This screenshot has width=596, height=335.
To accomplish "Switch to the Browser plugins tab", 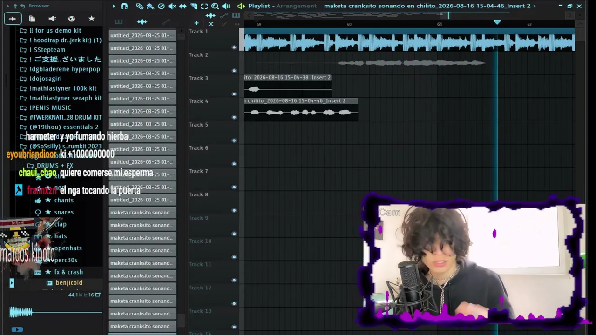I will tap(52, 19).
